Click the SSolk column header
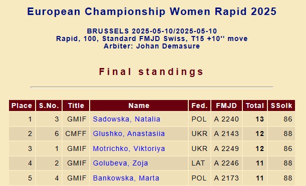 click(281, 105)
